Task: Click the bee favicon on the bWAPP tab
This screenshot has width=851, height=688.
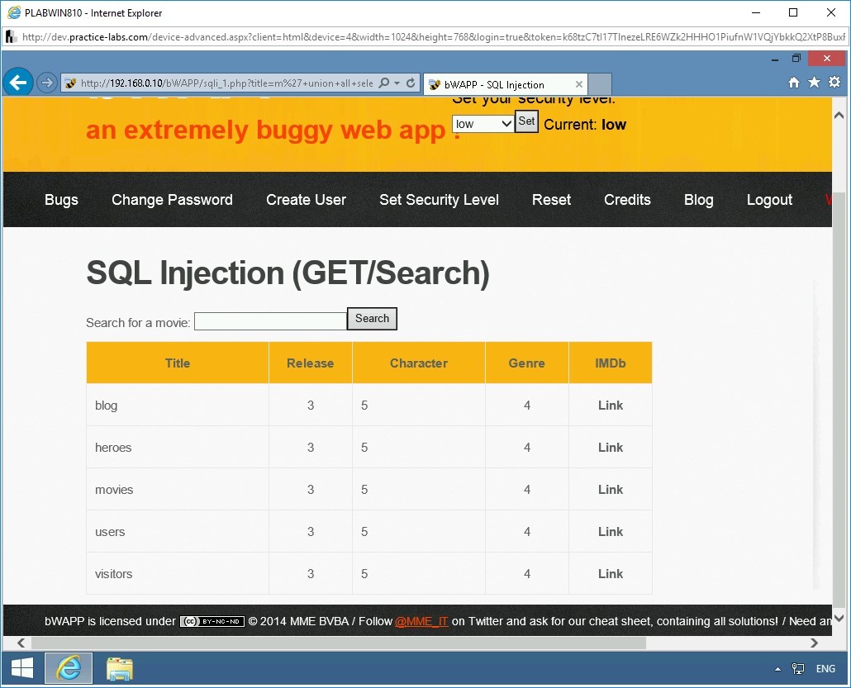Action: (x=434, y=84)
